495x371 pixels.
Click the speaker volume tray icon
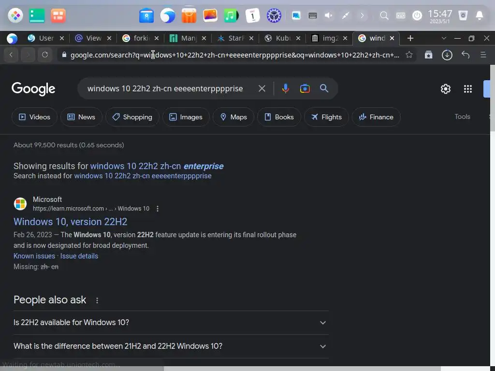(x=328, y=15)
